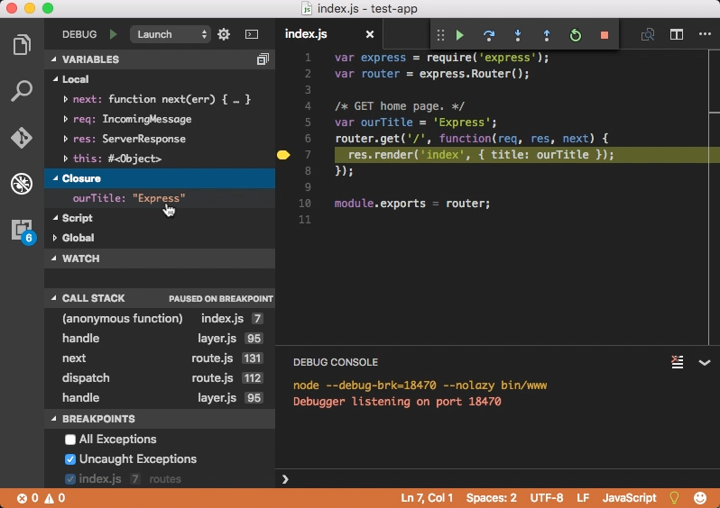
Task: Expand the Global scope section
Action: click(54, 238)
